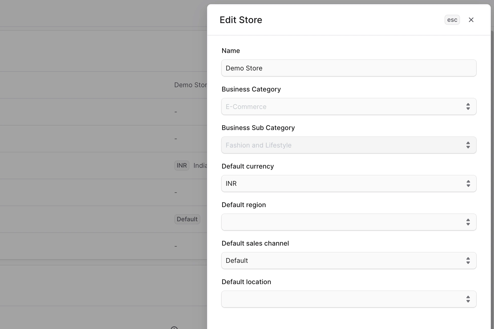Viewport: 494px width, 329px height.
Task: Open the Fashion and Lifestyle sub category dropdown
Action: [x=349, y=145]
